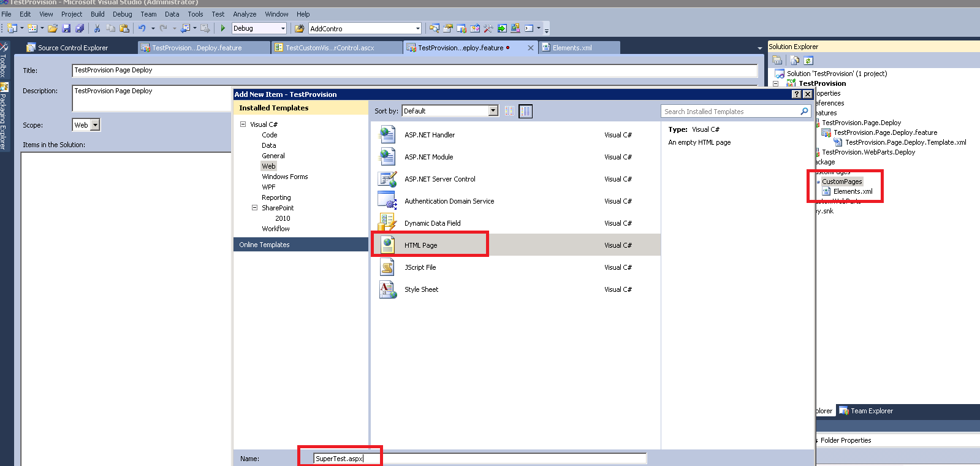Click the Undo arrow icon
The height and width of the screenshot is (466, 980).
point(142,28)
